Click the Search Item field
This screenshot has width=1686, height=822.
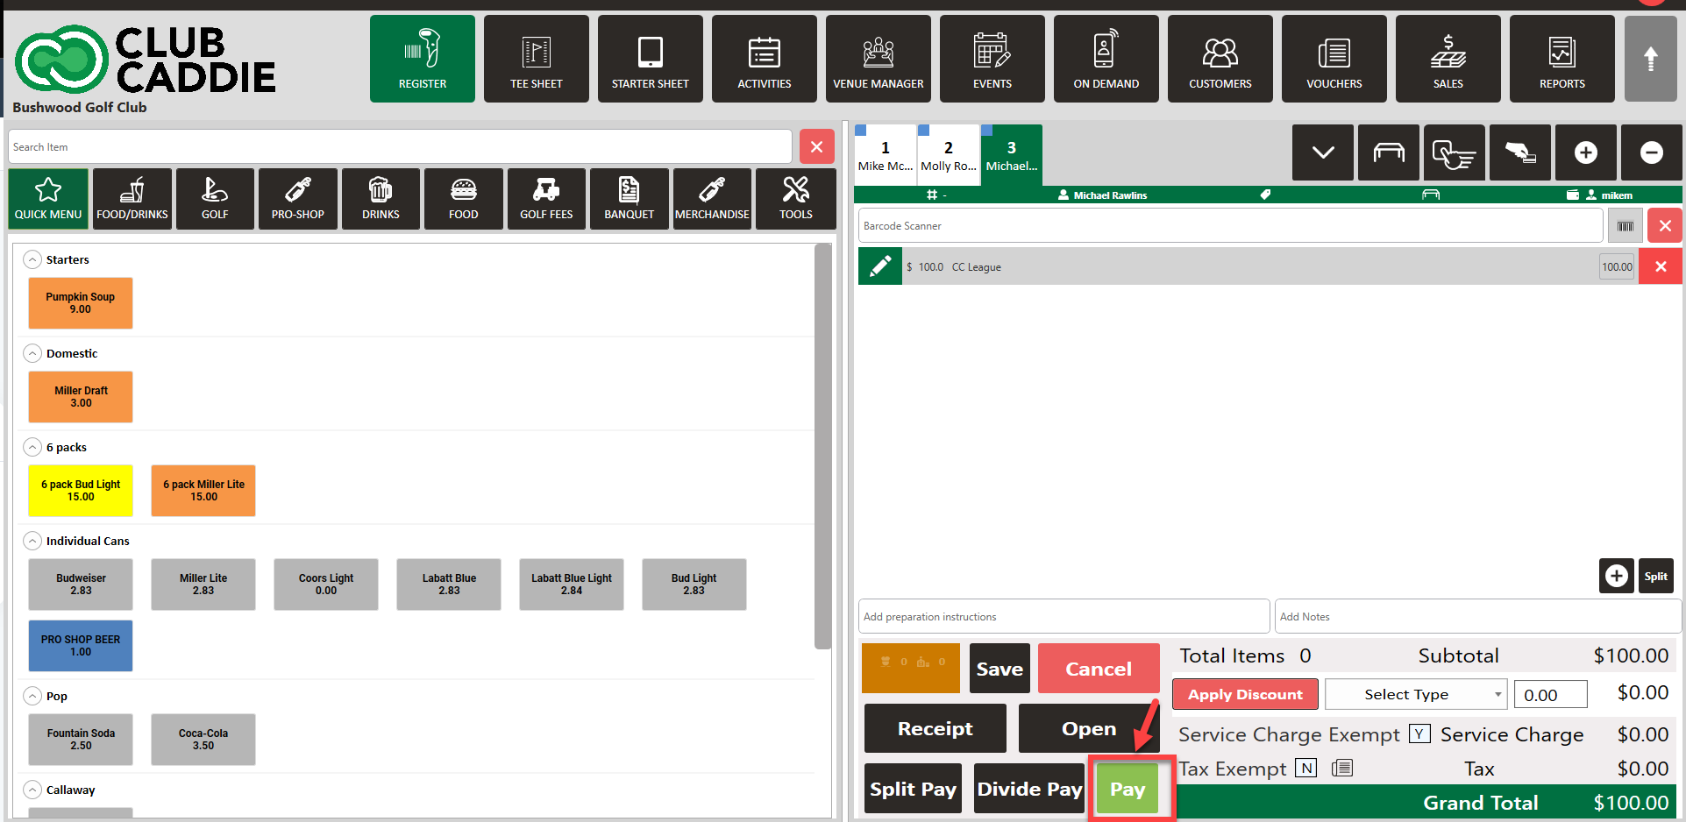[399, 146]
